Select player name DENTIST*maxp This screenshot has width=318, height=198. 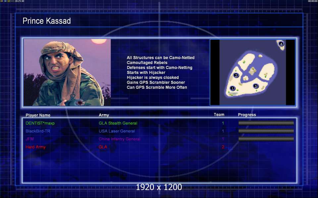click(x=40, y=123)
